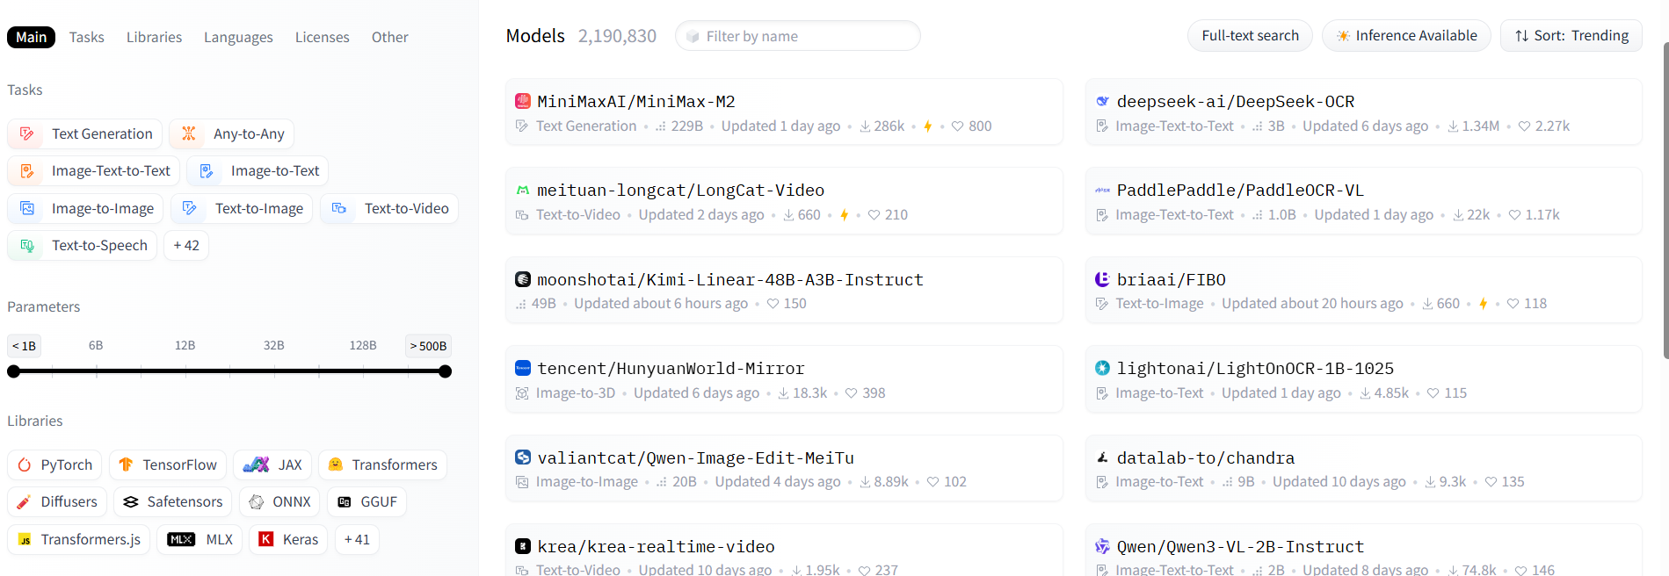1669x576 pixels.
Task: Open the Languages tab
Action: tap(238, 37)
